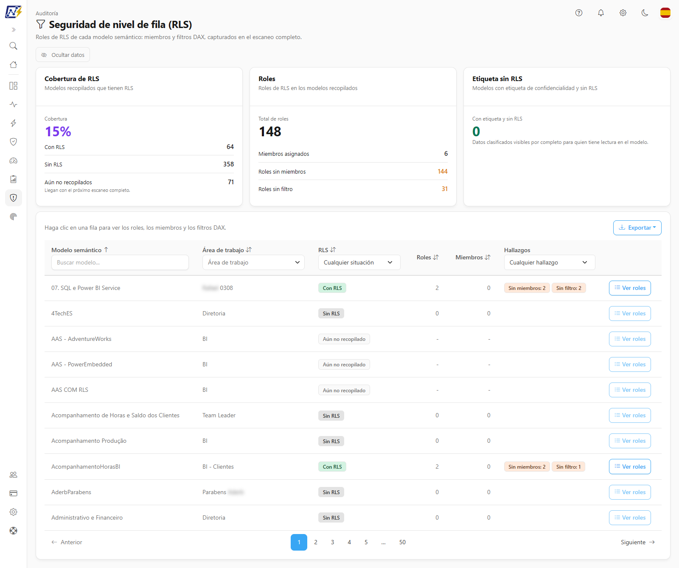Open search from the sidebar magnifier icon
679x568 pixels.
coord(14,46)
